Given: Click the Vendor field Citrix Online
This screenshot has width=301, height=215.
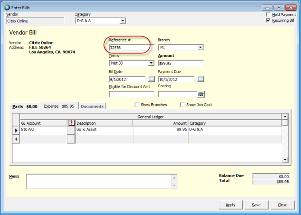Looking at the screenshot, I should (35, 21).
